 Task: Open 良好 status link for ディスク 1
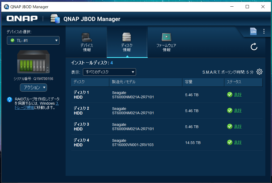pyautogui.click(x=238, y=95)
